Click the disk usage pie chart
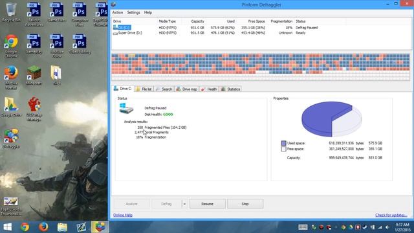The width and height of the screenshot is (414, 233). (x=331, y=119)
